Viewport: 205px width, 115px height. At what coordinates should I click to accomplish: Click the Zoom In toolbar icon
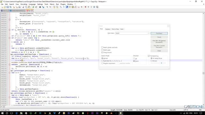(47, 7)
